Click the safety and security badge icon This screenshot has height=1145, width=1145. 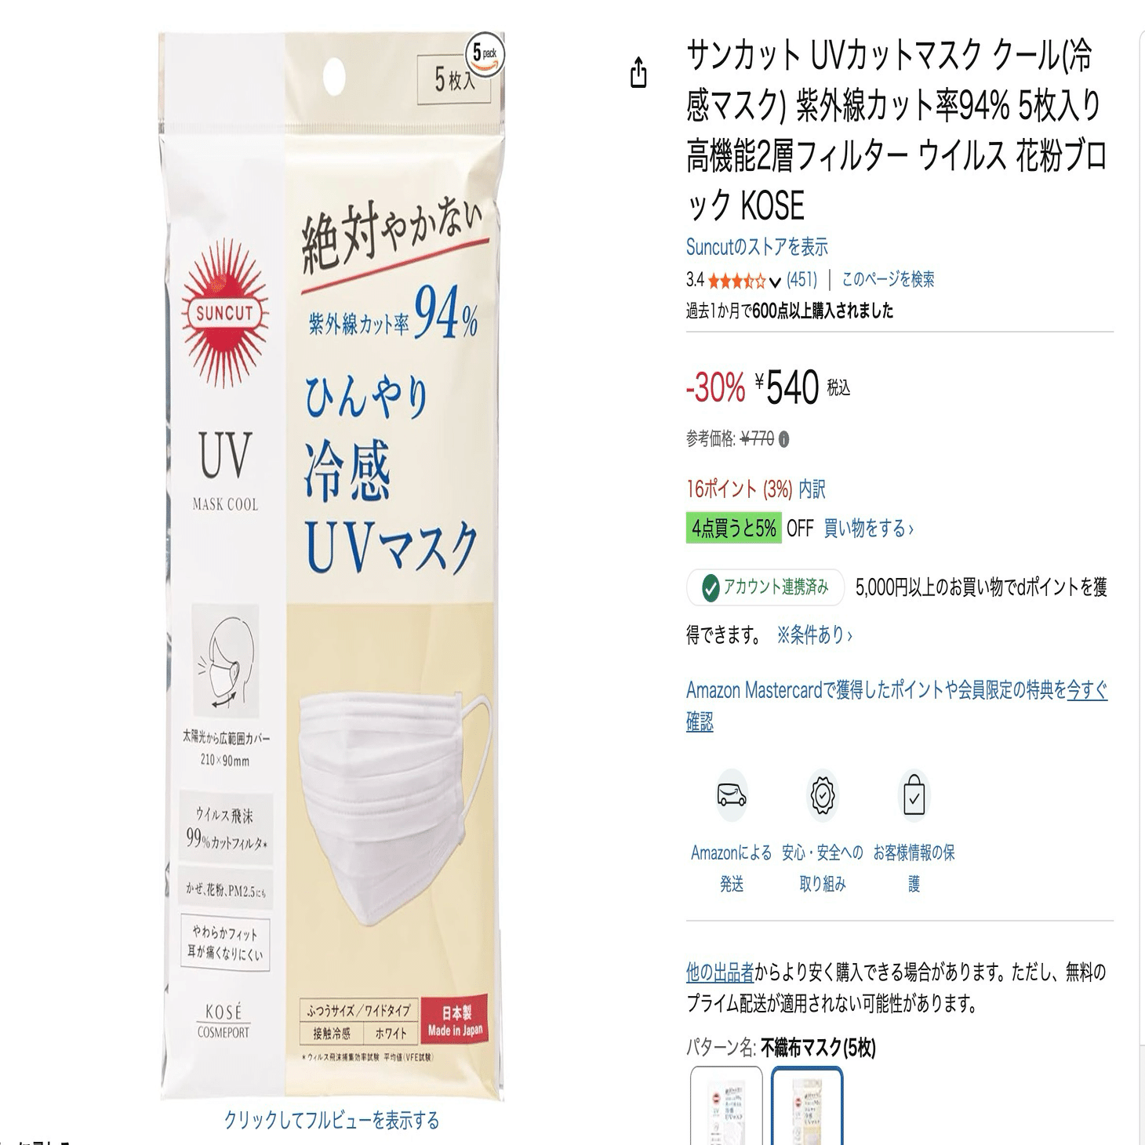click(x=823, y=795)
